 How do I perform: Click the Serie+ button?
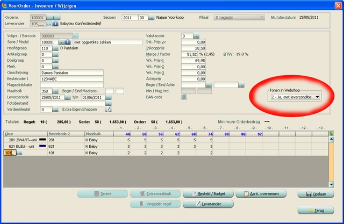pyautogui.click(x=103, y=194)
